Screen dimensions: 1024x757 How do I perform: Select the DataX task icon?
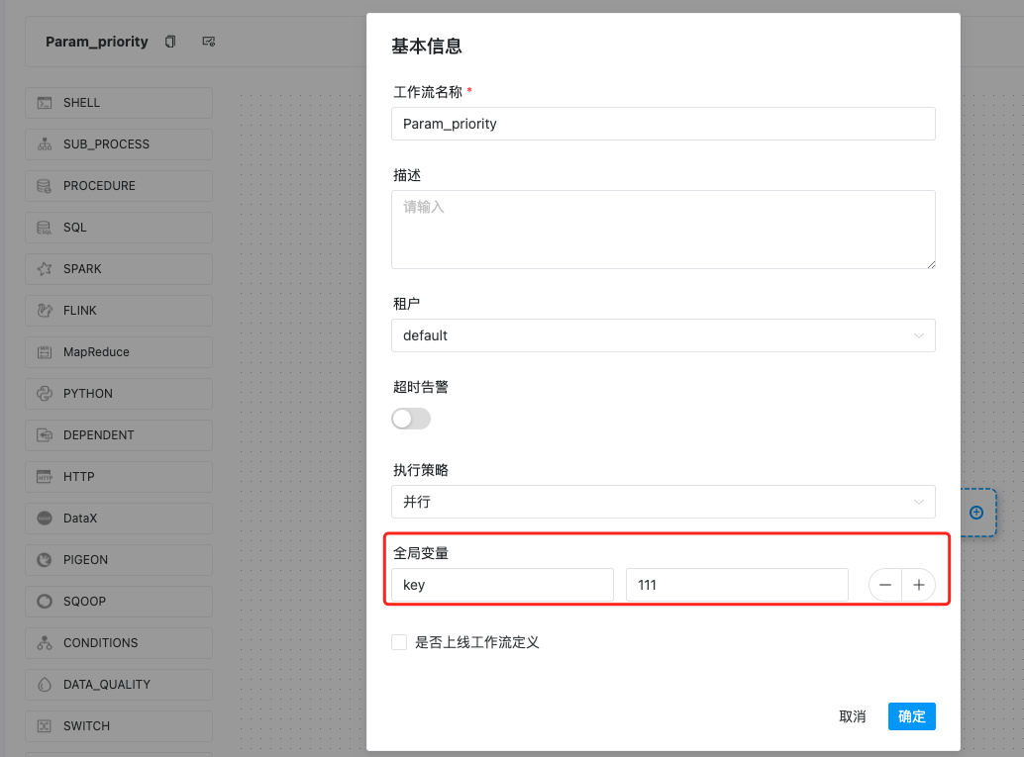(45, 519)
